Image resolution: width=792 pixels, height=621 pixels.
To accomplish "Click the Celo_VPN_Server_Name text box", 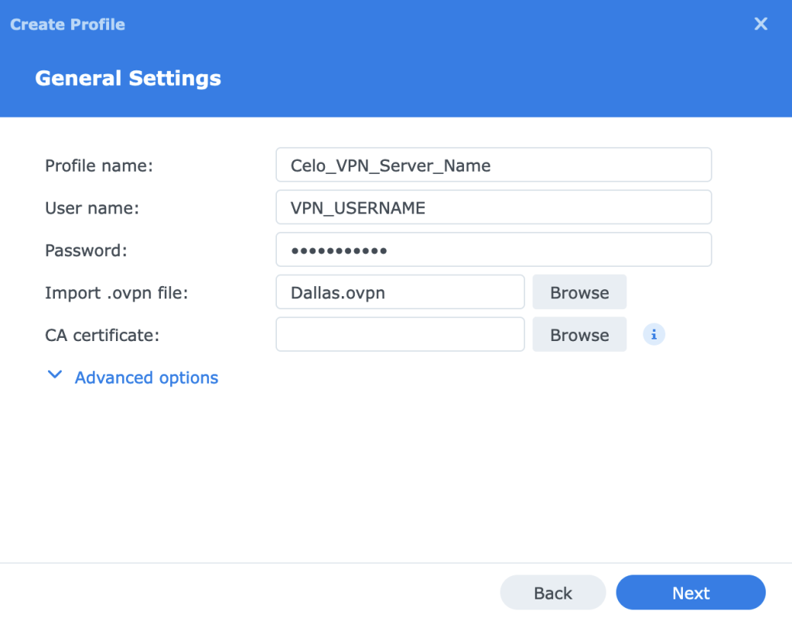I will 493,165.
